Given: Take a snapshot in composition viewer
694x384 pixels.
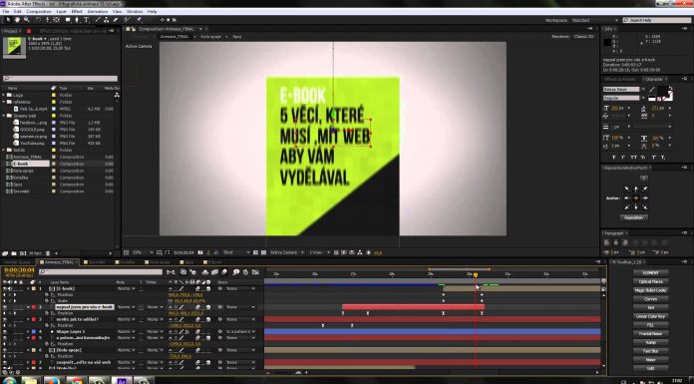Looking at the screenshot, I should pyautogui.click(x=200, y=252).
